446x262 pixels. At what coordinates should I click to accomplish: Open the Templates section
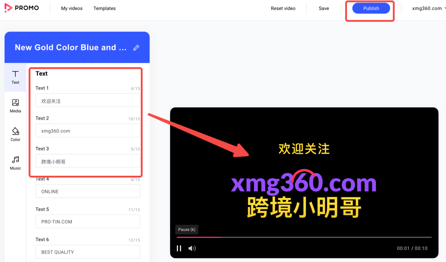click(x=104, y=8)
